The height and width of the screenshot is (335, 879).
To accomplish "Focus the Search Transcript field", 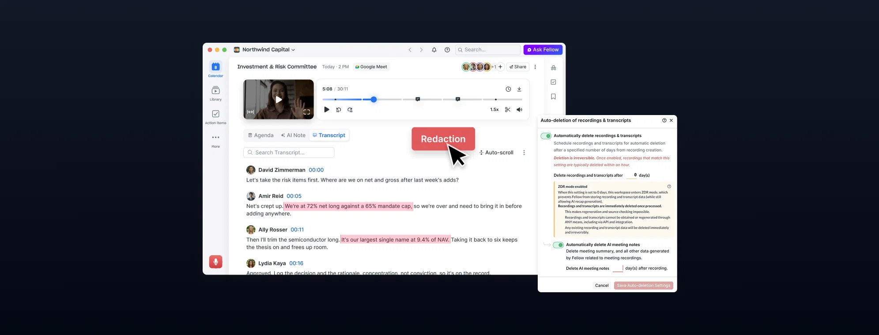I will 289,153.
